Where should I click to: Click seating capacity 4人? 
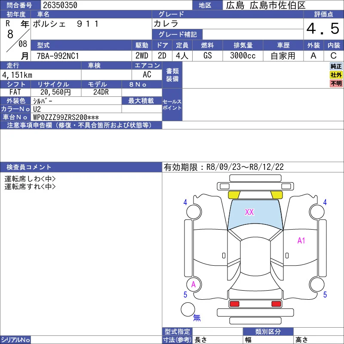tap(182, 56)
